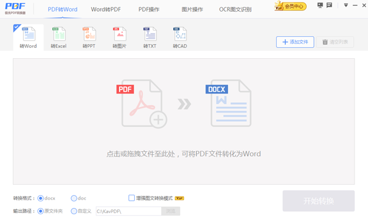Click the VIP tag beside enhanced mode
Image resolution: width=368 pixels, height=224 pixels.
click(x=179, y=198)
